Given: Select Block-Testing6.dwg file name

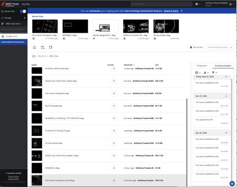Looking at the screenshot, I should [54, 106].
